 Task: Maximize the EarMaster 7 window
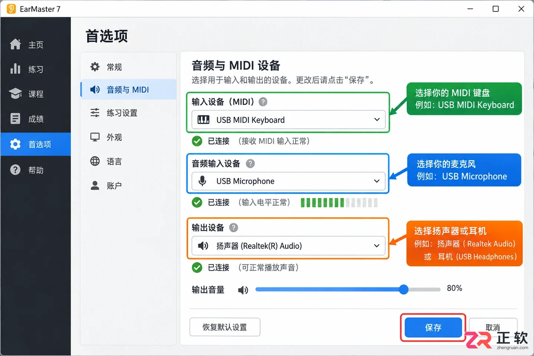coord(495,9)
